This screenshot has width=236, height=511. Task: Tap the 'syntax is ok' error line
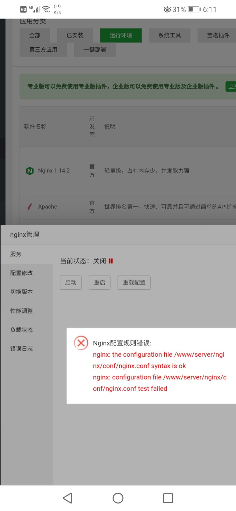(139, 366)
